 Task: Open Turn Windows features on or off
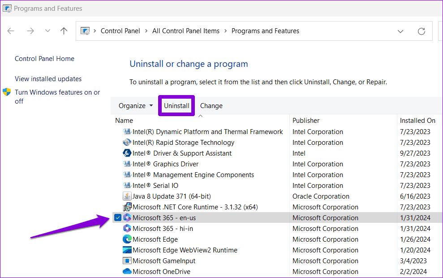coord(57,97)
